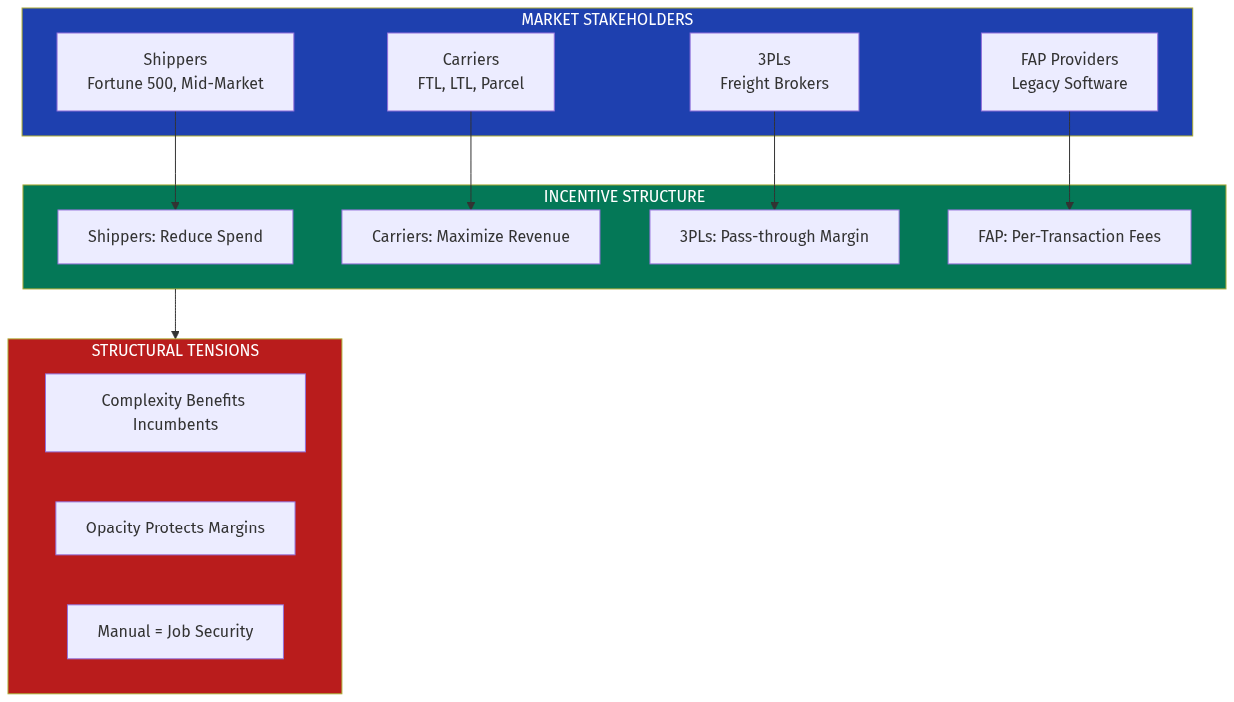Click the red Structural Tensions container

pyautogui.click(x=175, y=678)
